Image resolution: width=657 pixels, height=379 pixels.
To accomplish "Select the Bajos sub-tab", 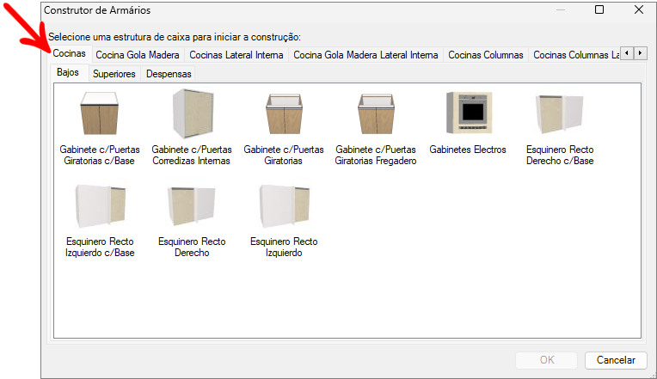I will click(68, 72).
